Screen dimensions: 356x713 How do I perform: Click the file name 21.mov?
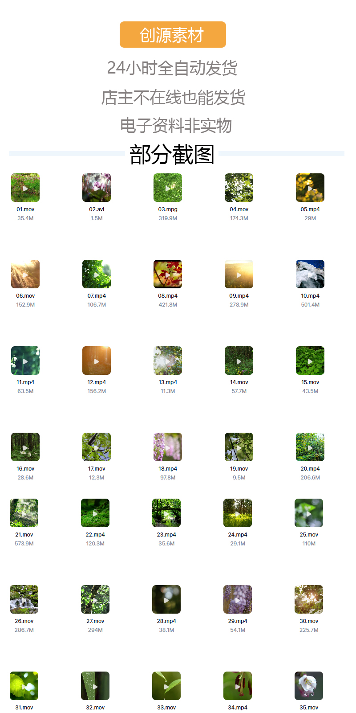coord(24,534)
